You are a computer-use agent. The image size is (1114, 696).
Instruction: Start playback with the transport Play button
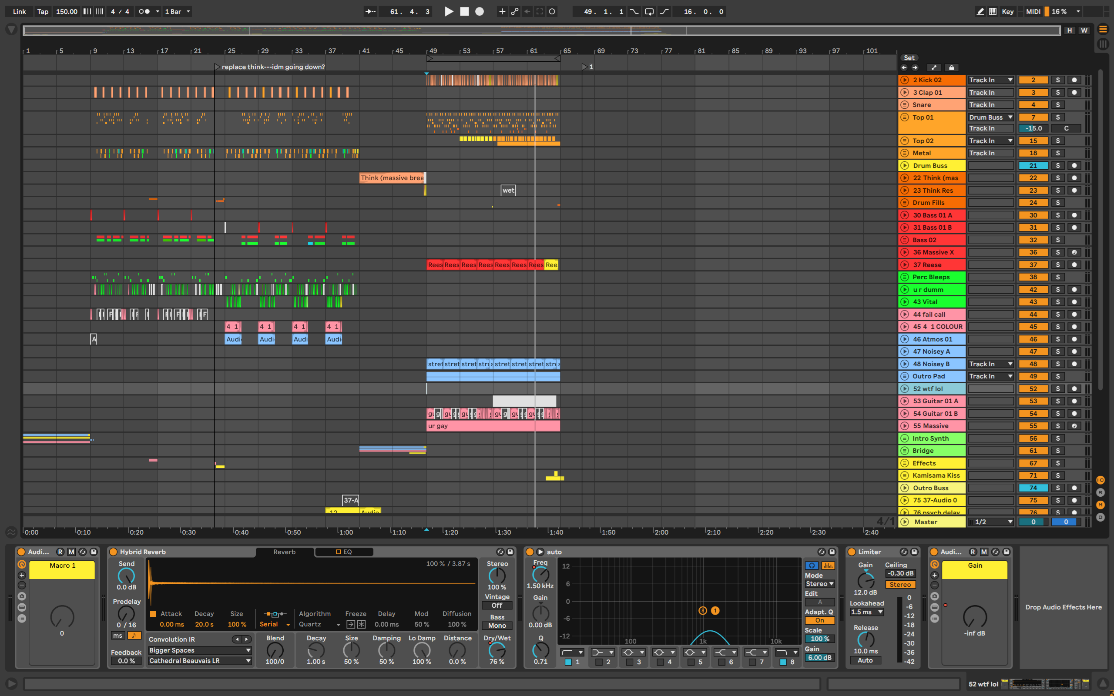449,11
